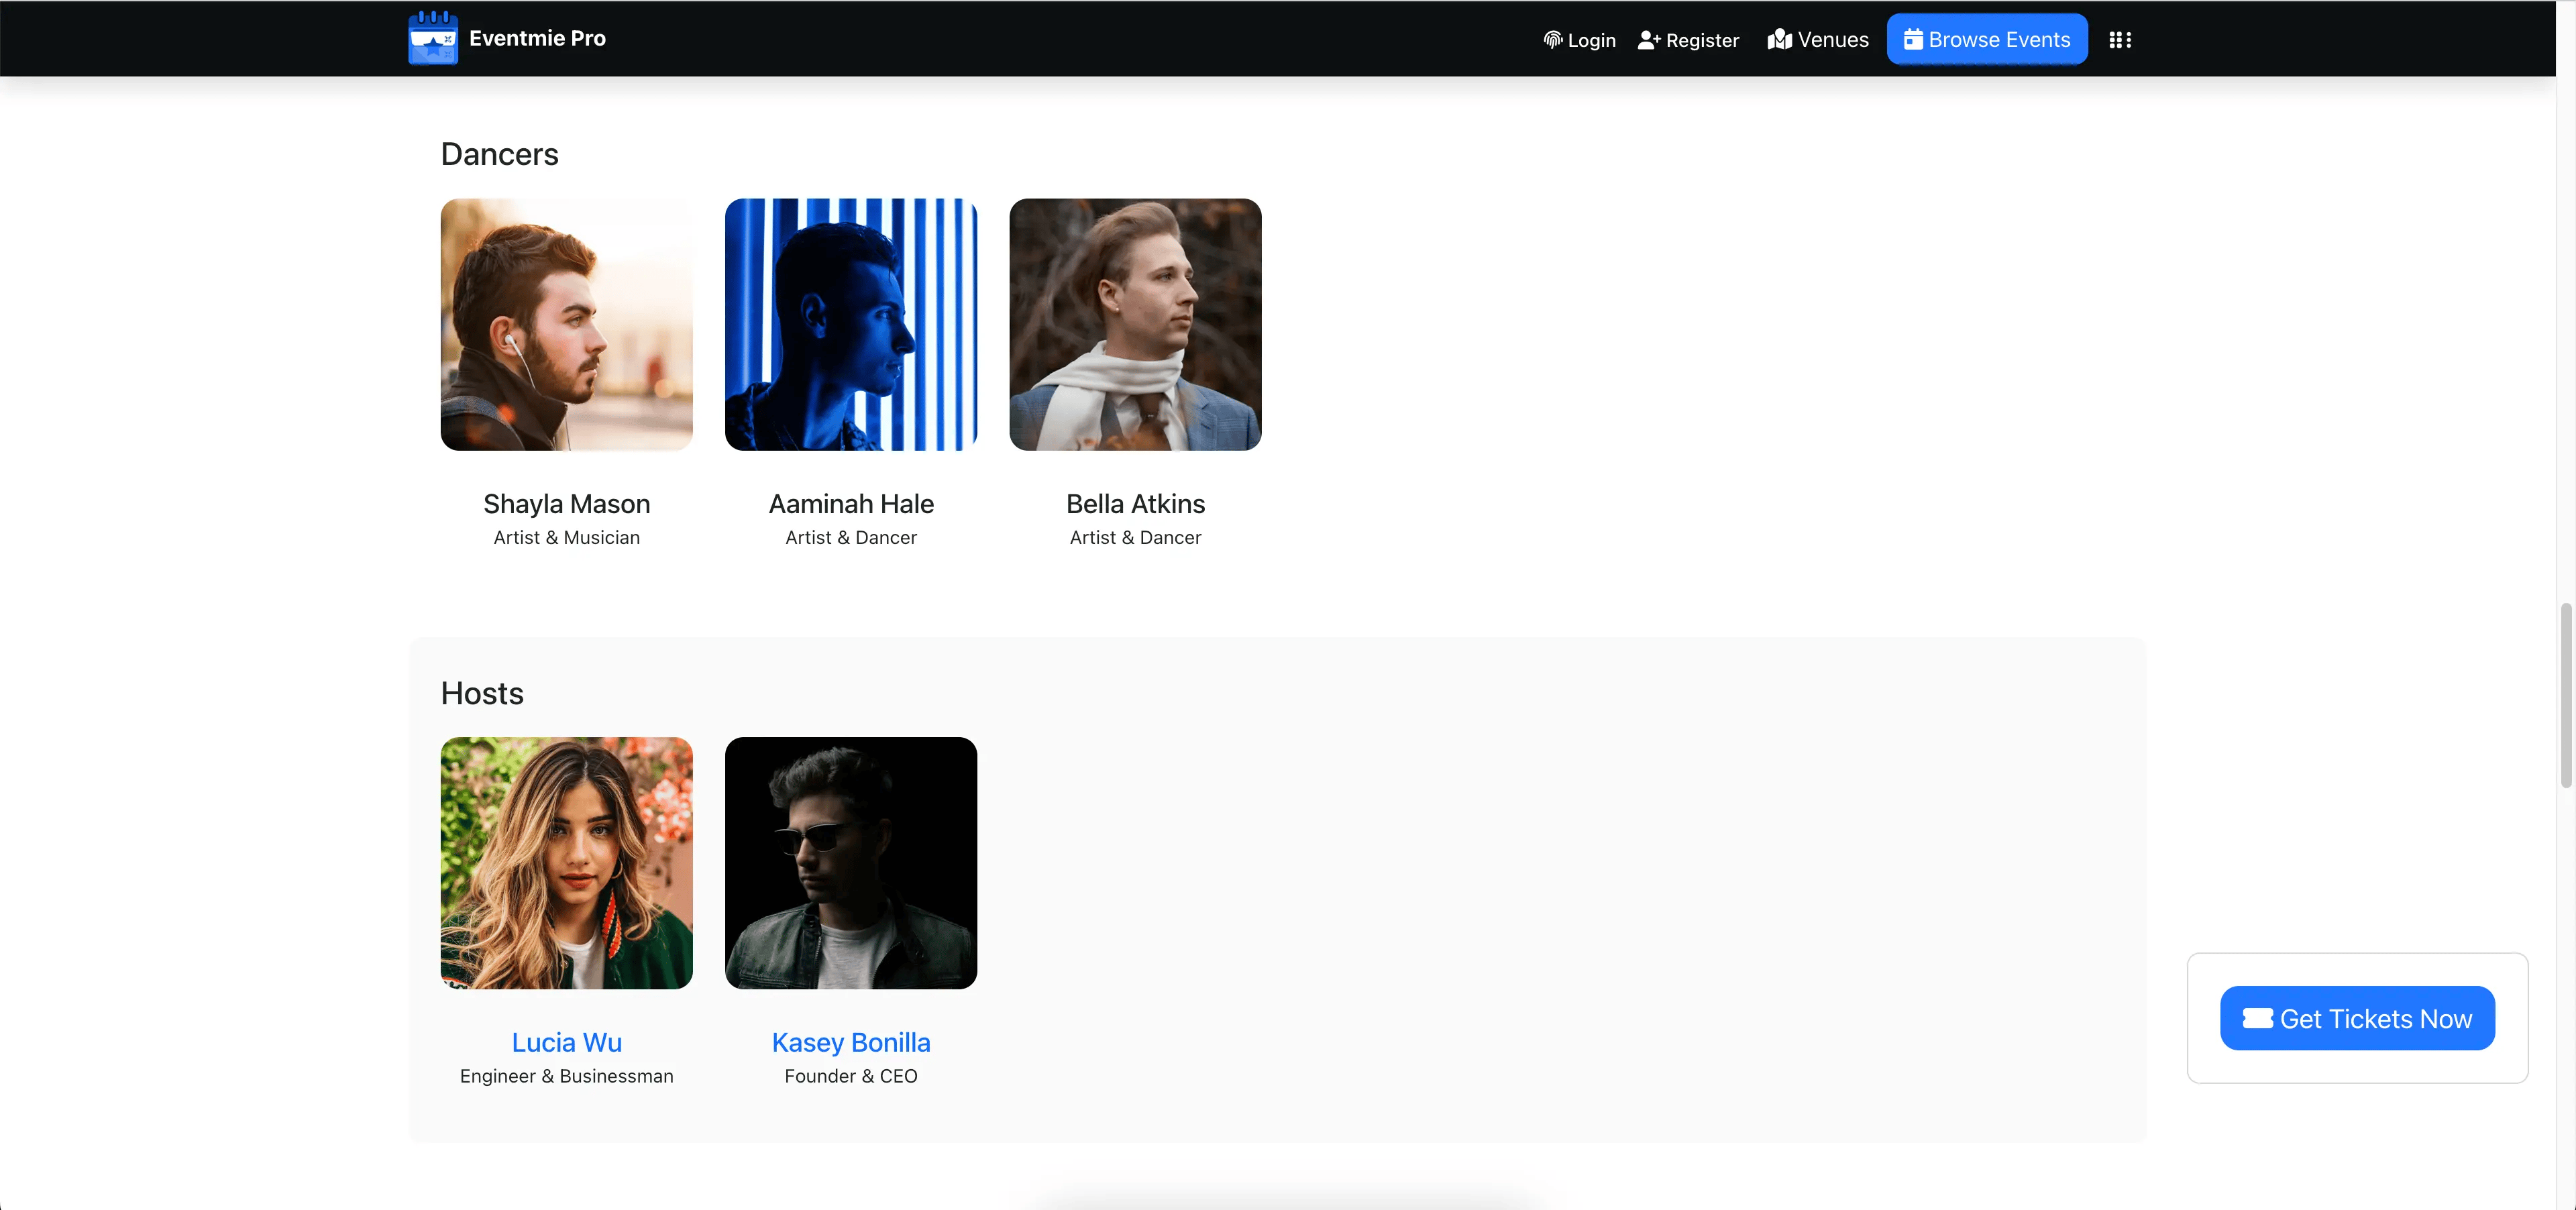Click Aaminah Hale's blue portrait thumbnail
The width and height of the screenshot is (2576, 1210).
click(x=850, y=324)
